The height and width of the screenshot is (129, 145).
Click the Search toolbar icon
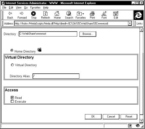click(69, 13)
